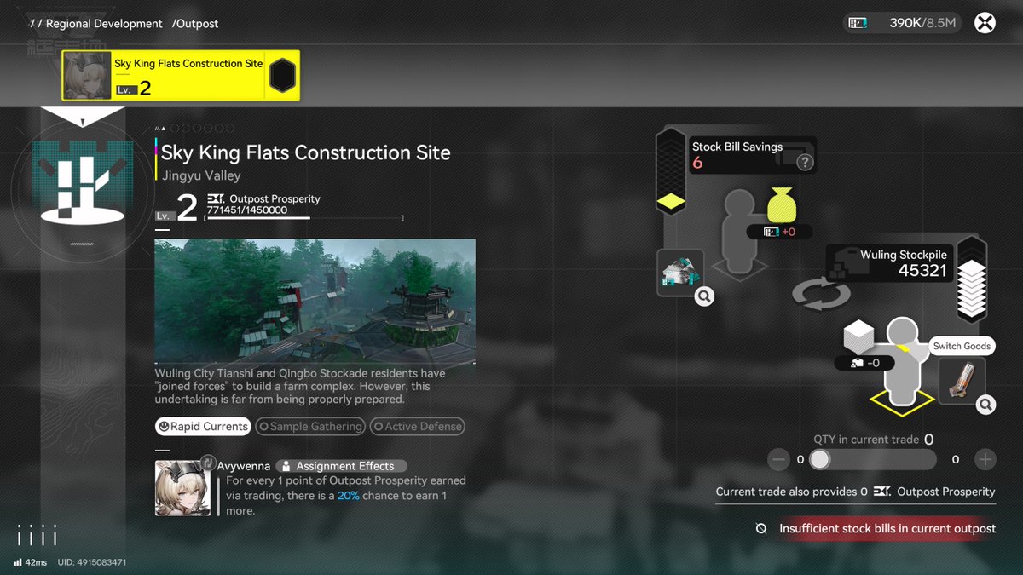This screenshot has height=575, width=1023.
Task: Click the yellow stock bill bag icon
Action: [780, 204]
